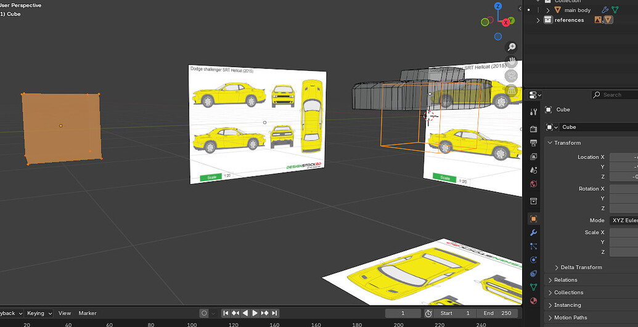
Task: Jump to next keyframe
Action: pyautogui.click(x=264, y=313)
